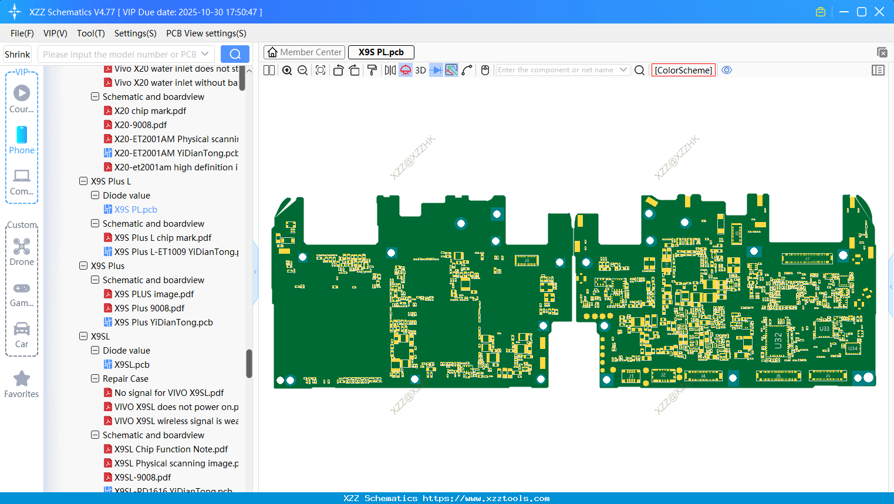Switch to the Member Center tab
Screen dimensions: 894x504
click(305, 52)
